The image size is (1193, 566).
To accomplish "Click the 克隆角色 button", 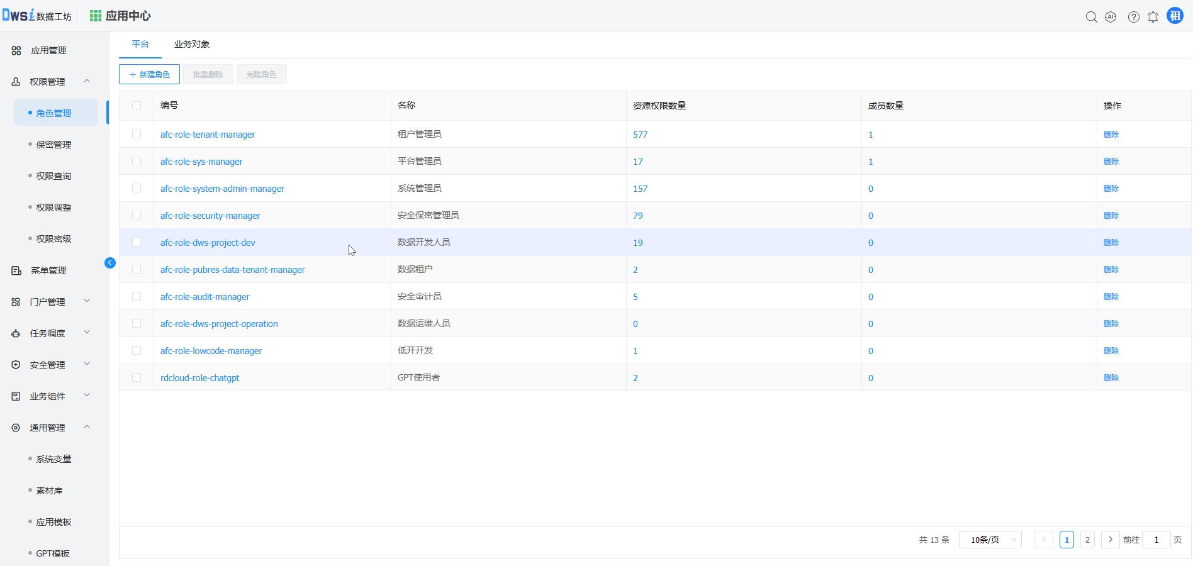I will pos(262,74).
